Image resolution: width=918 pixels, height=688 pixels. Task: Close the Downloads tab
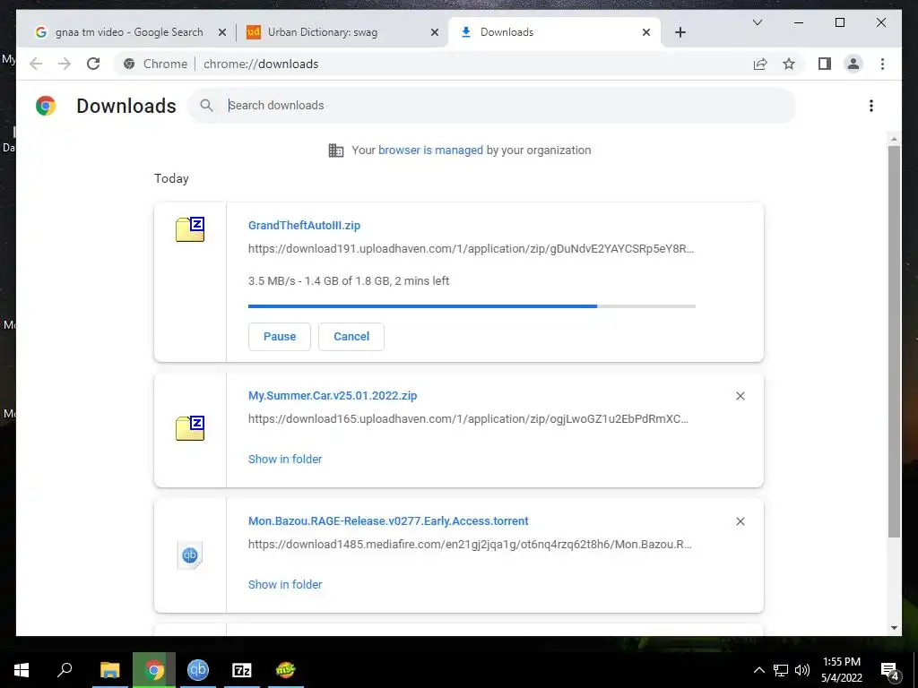(x=646, y=32)
